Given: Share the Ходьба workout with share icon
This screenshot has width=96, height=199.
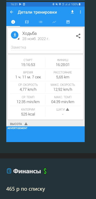Looking at the screenshot, I should coord(78,36).
